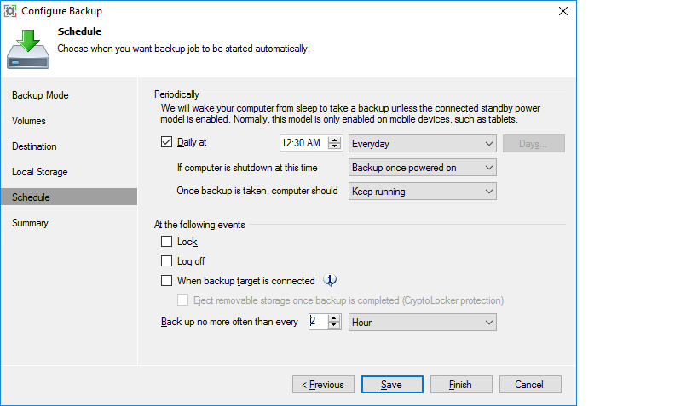Open the Hour interval unit dropdown
This screenshot has height=406, width=698.
423,323
